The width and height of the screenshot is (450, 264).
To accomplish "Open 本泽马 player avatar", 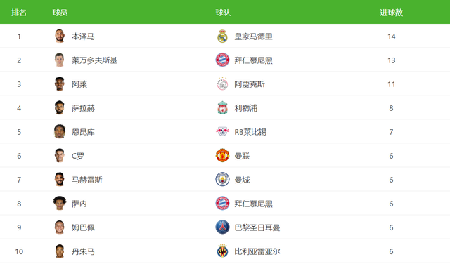I will 60,36.
